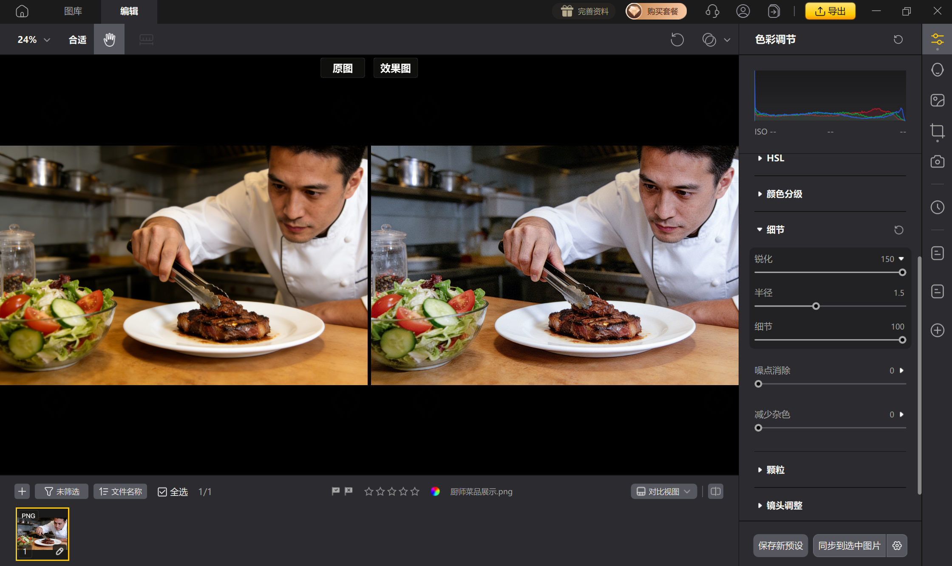Viewport: 952px width, 566px height.
Task: Click the split-view icon beside 对比视图
Action: (716, 491)
